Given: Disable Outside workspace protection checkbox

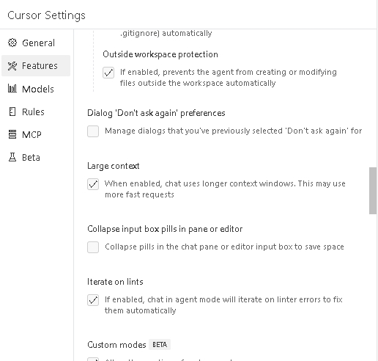Looking at the screenshot, I should (x=108, y=73).
